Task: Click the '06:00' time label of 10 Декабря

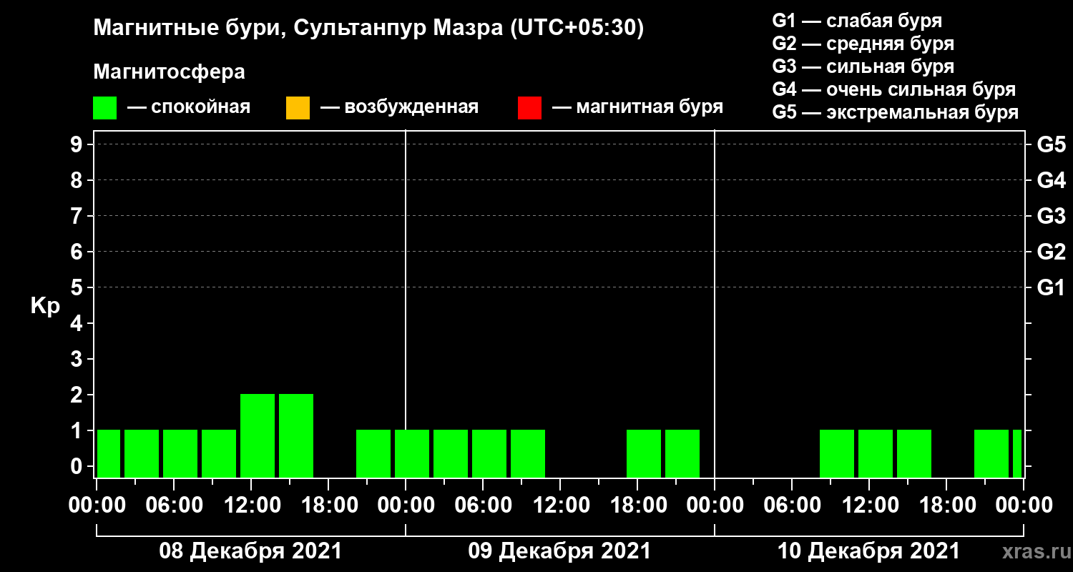Action: click(x=792, y=505)
